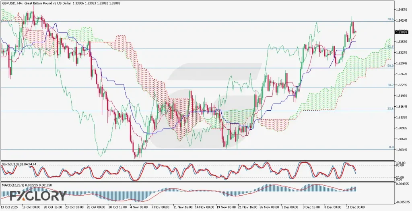Click the 23 Oct 08:00 time label
The image size is (412, 211).
point(74,207)
